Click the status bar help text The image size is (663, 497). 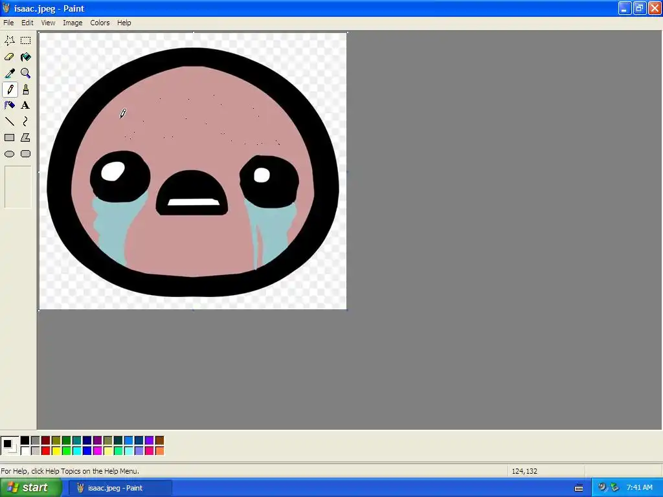point(70,471)
